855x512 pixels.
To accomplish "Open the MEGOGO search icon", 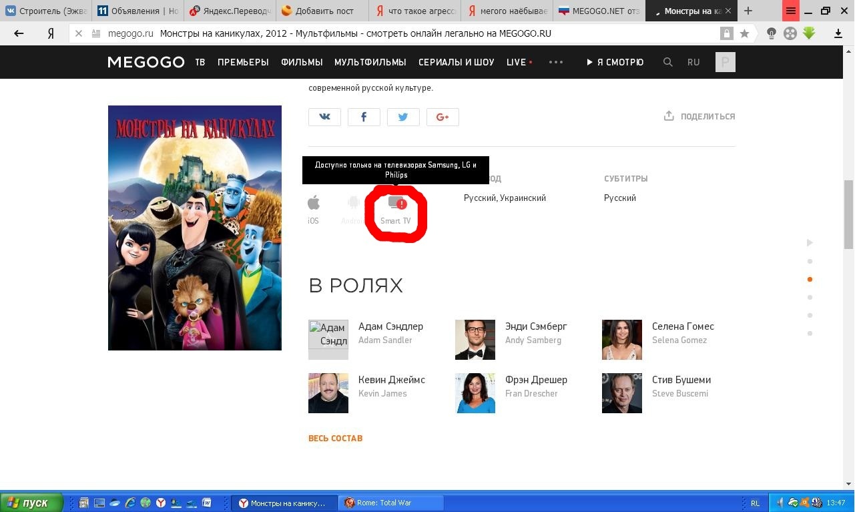I will click(x=667, y=62).
